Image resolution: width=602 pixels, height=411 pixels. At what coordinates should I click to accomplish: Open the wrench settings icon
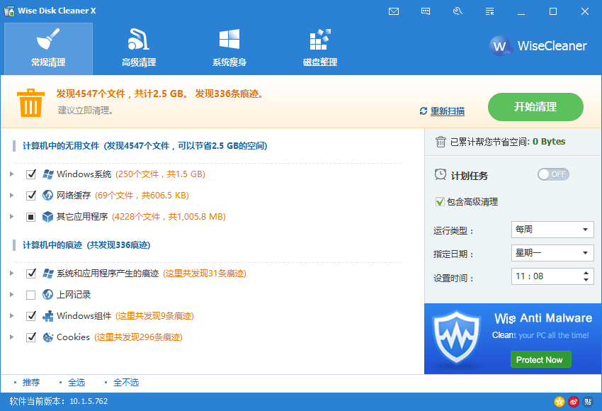point(458,11)
